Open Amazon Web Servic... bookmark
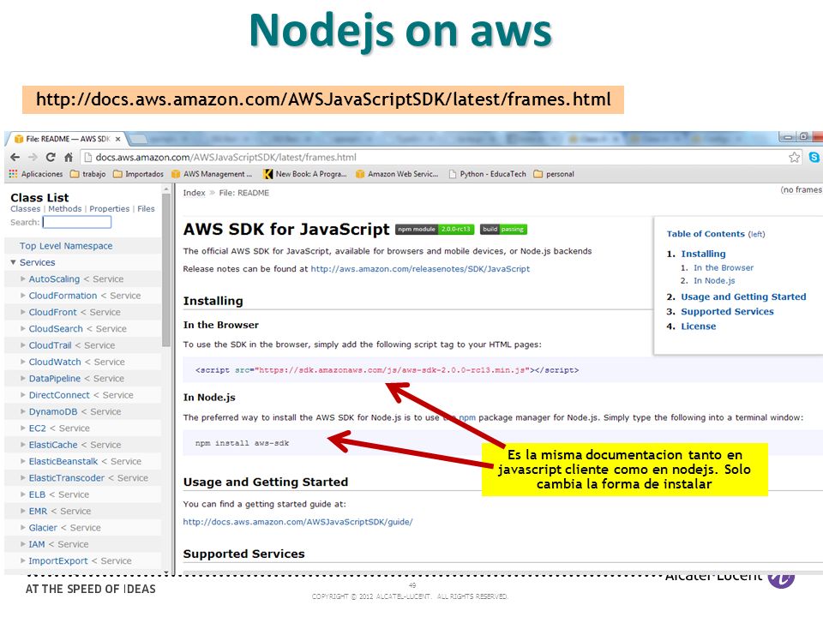 point(397,174)
